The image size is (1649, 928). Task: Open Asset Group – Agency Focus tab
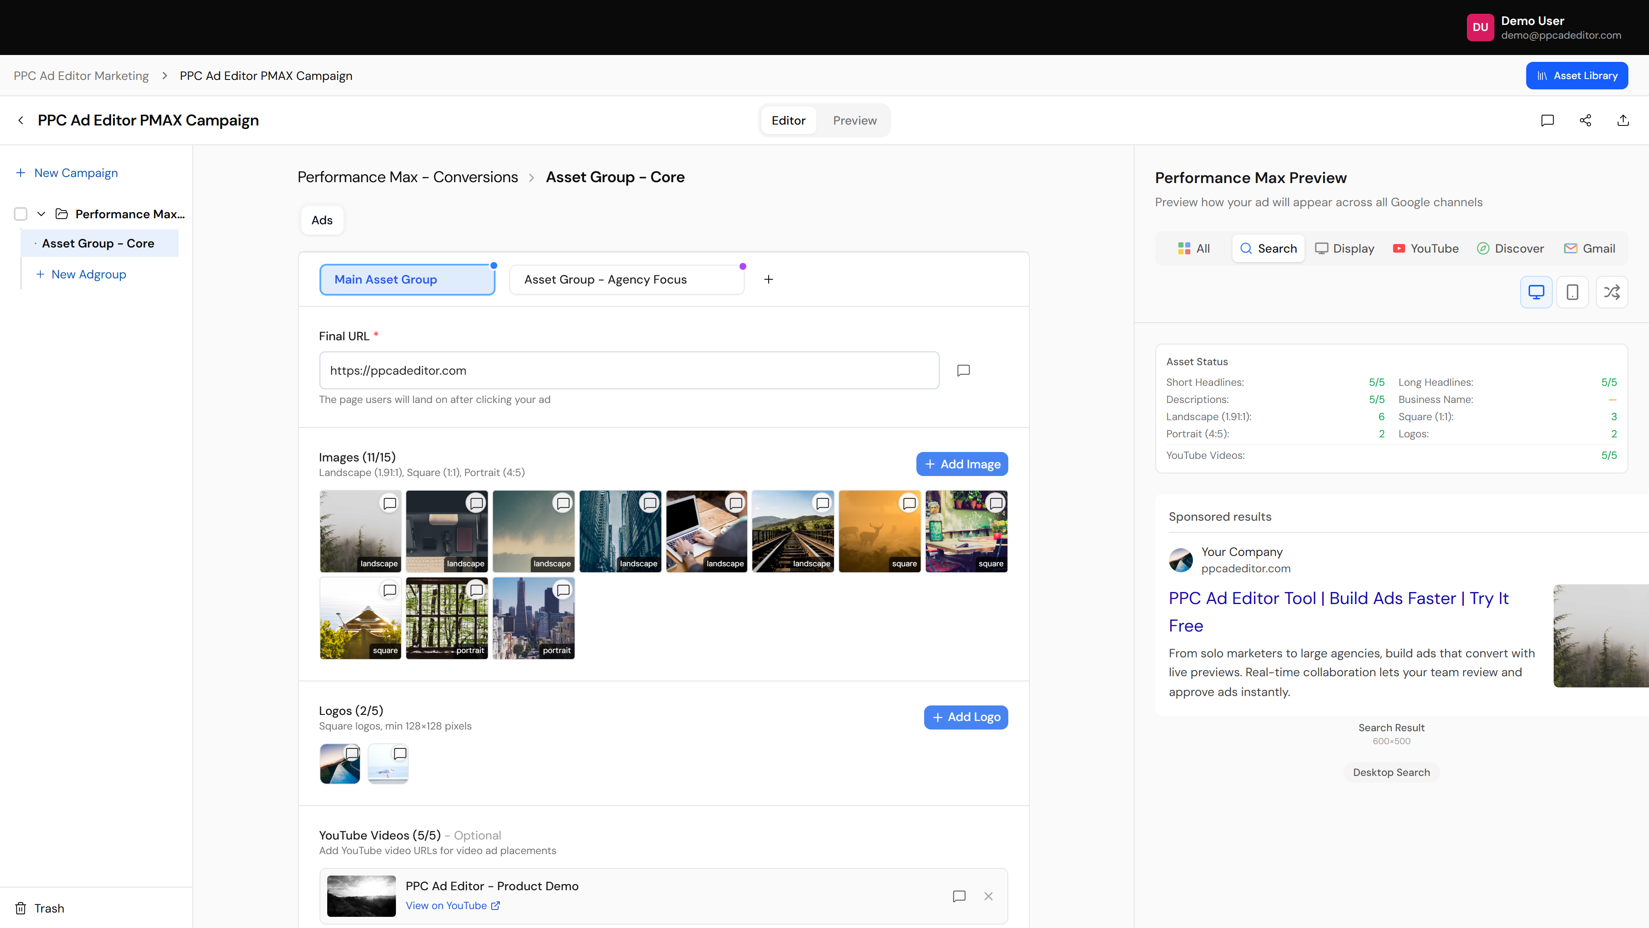pyautogui.click(x=627, y=279)
